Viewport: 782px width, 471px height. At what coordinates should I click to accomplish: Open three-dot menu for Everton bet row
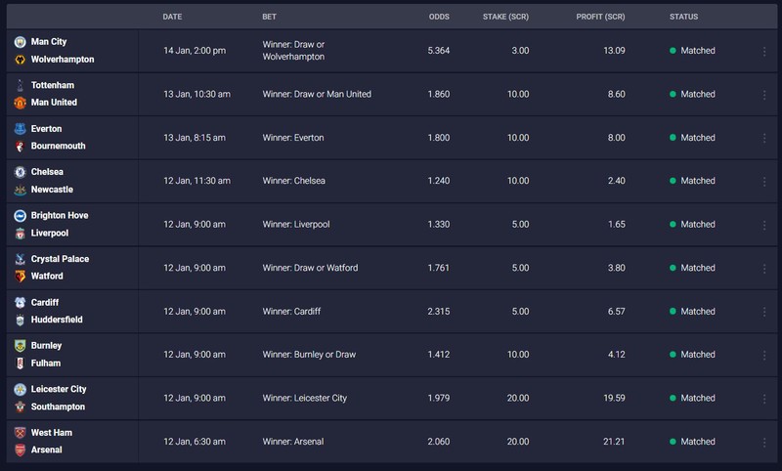point(764,138)
